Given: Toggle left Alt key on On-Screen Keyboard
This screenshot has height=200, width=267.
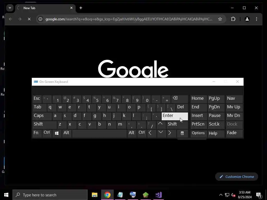Looking at the screenshot, I should point(66,133).
